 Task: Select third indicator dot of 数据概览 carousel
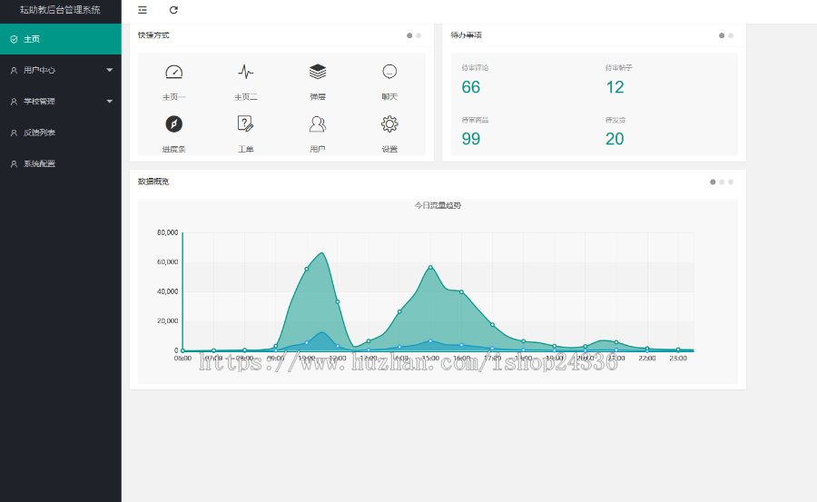pos(731,182)
